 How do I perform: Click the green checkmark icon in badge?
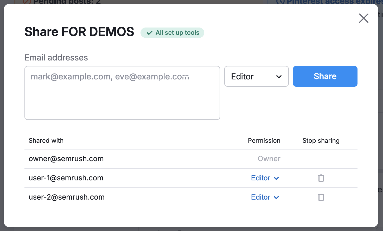[149, 33]
